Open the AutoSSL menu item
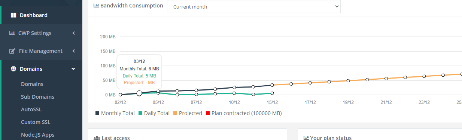462x140 pixels. coord(31,109)
